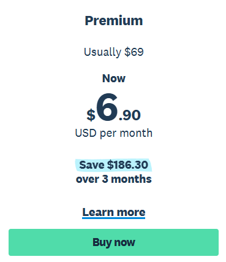
Task: Select the Premium plan heading
Action: tap(114, 21)
